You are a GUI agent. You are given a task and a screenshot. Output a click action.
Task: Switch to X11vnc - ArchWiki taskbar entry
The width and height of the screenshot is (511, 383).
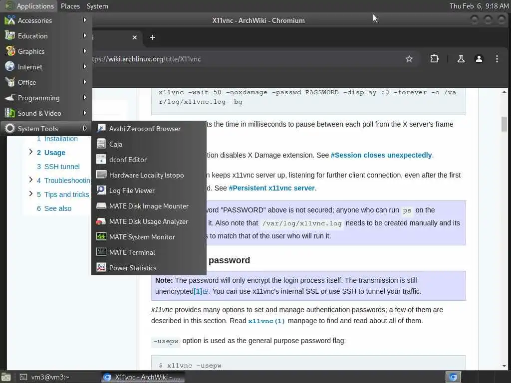coord(142,377)
